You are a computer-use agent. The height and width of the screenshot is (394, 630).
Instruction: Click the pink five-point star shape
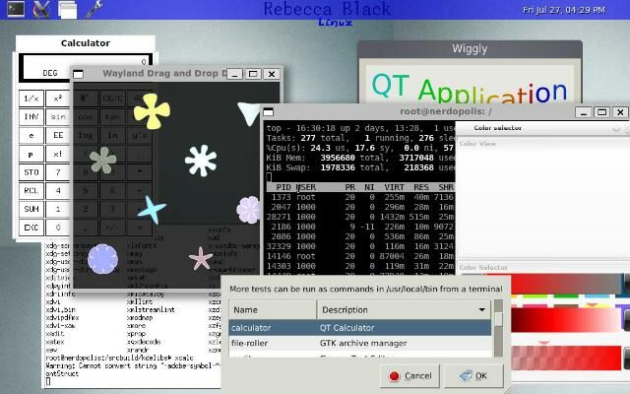201,259
